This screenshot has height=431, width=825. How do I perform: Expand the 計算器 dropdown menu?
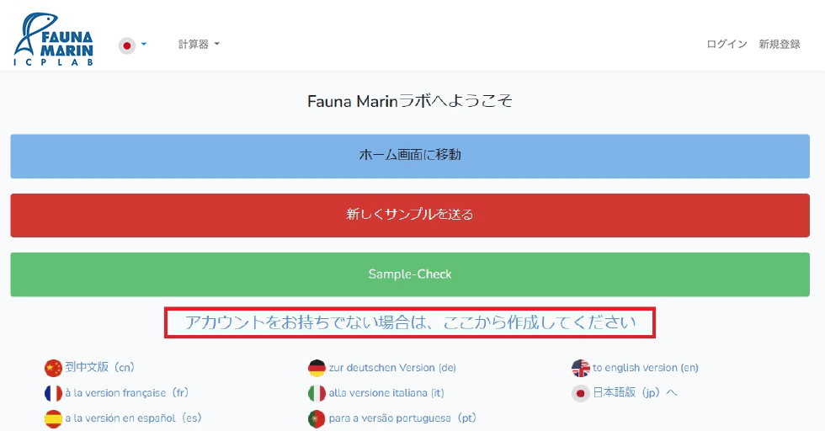199,45
